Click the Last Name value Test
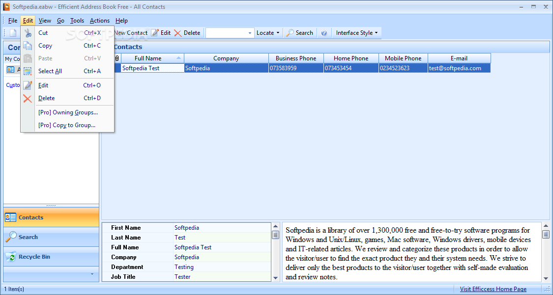 (180, 237)
